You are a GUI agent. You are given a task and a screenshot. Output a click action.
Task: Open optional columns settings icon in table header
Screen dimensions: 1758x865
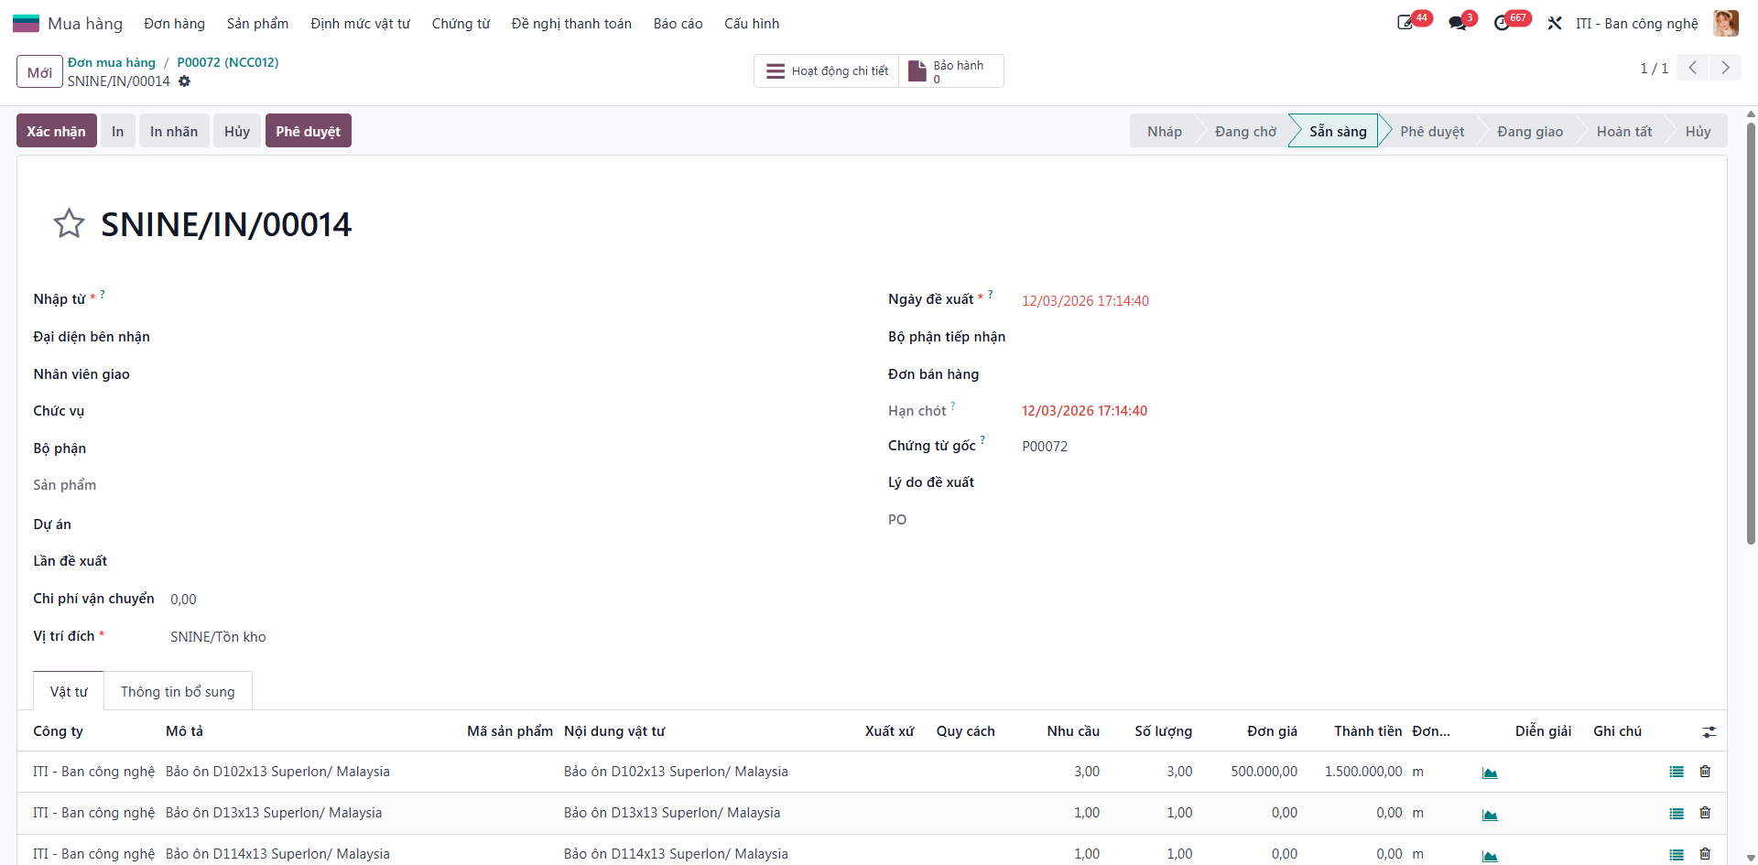(1709, 731)
